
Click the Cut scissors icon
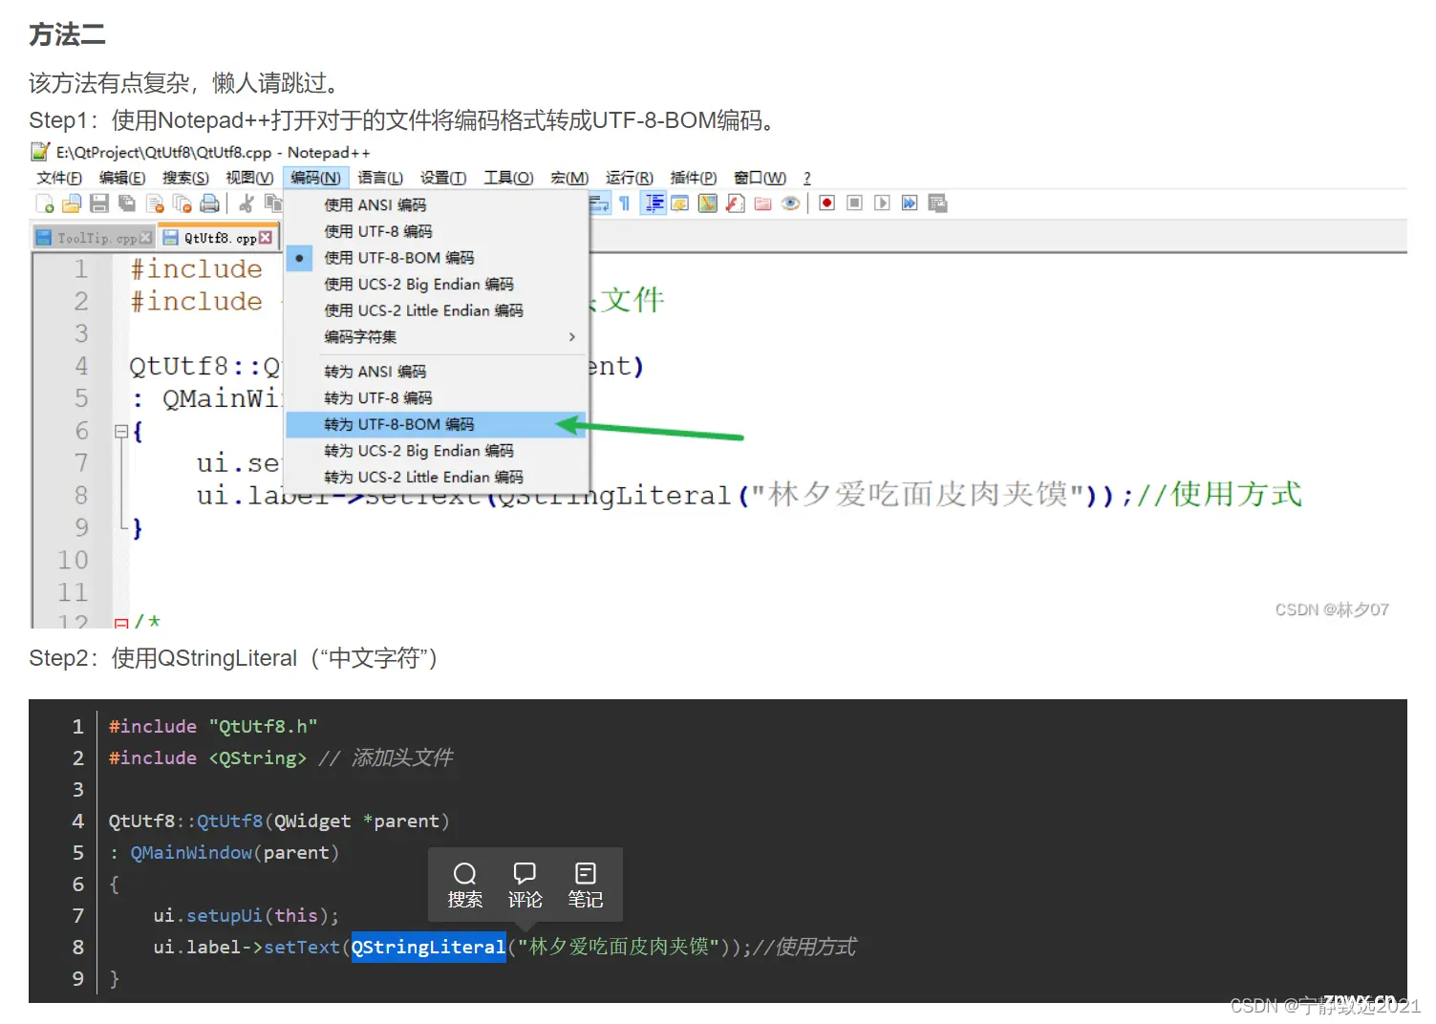tap(246, 203)
